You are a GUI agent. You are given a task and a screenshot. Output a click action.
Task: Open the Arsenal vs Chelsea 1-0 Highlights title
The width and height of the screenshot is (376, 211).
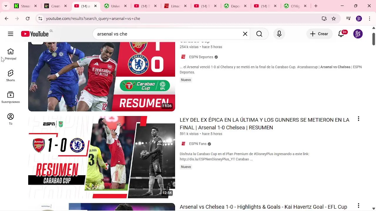[x=263, y=207]
